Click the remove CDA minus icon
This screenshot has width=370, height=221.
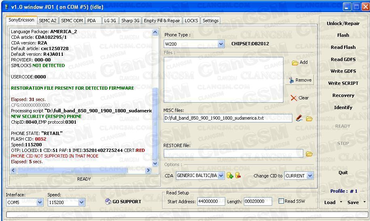[x=238, y=175]
